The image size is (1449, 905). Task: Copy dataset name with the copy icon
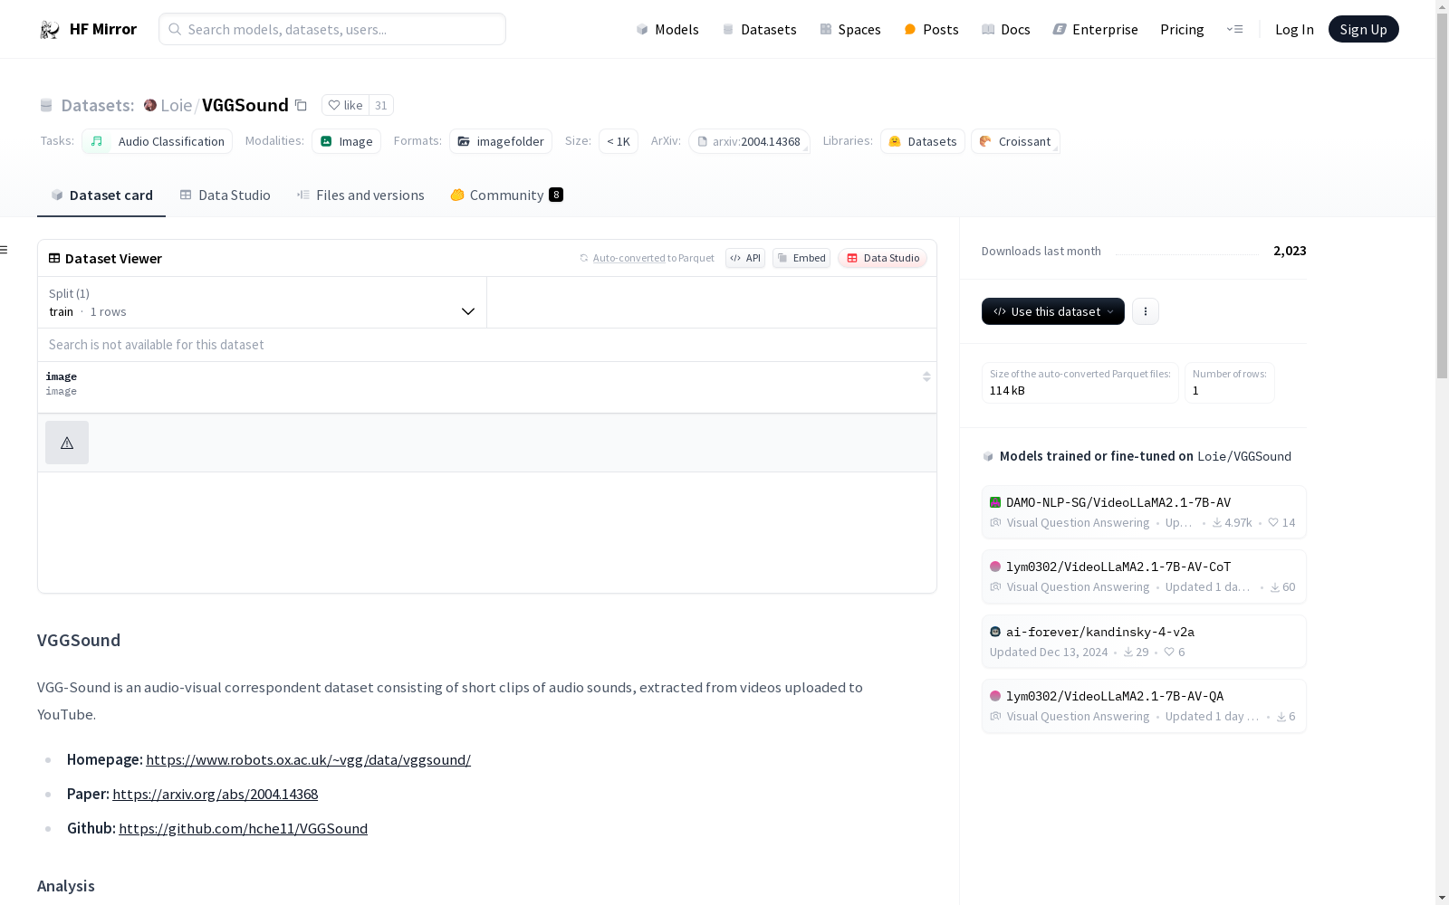pos(301,106)
